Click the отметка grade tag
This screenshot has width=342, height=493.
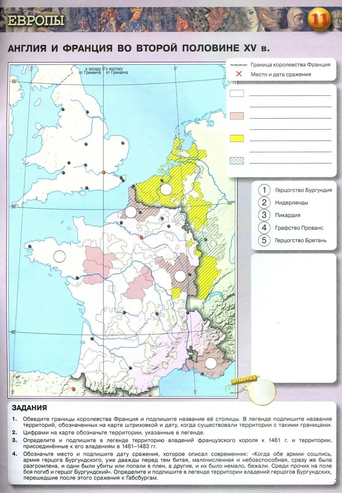244,379
